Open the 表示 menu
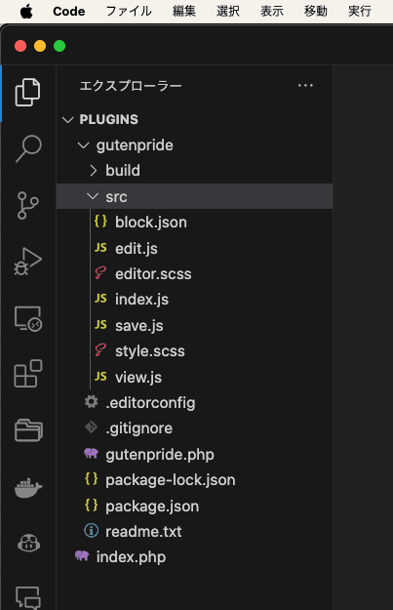This screenshot has width=393, height=610. [x=272, y=11]
